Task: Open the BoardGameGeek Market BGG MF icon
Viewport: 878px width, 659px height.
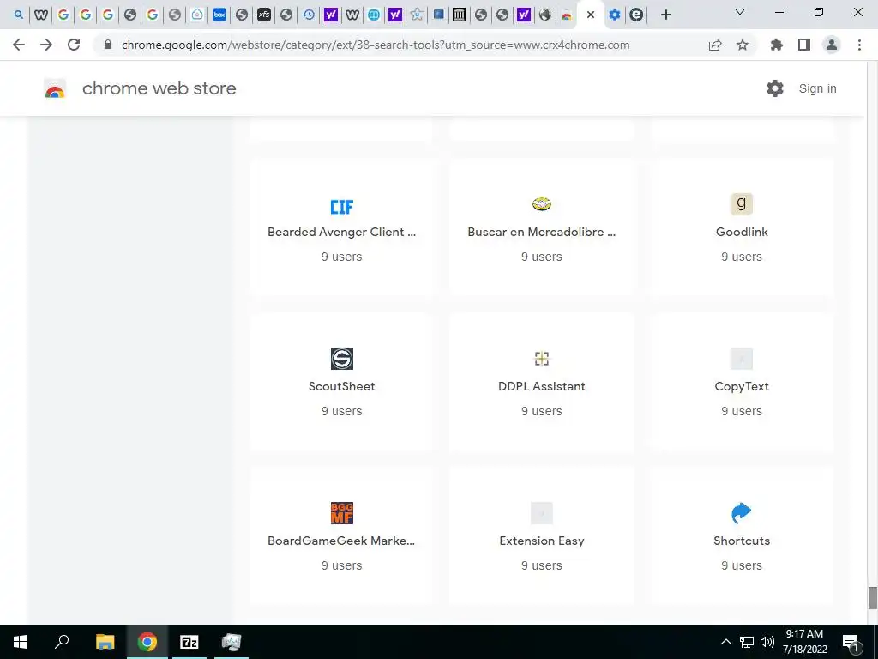Action: coord(341,513)
